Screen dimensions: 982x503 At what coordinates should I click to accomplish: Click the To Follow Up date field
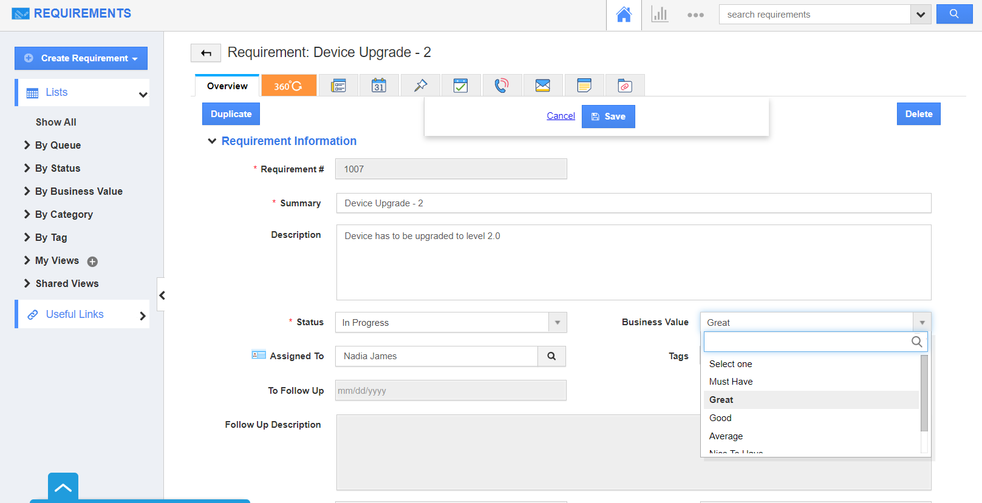[x=451, y=390]
